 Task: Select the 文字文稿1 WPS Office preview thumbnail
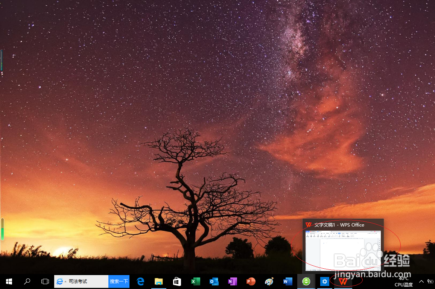343,251
